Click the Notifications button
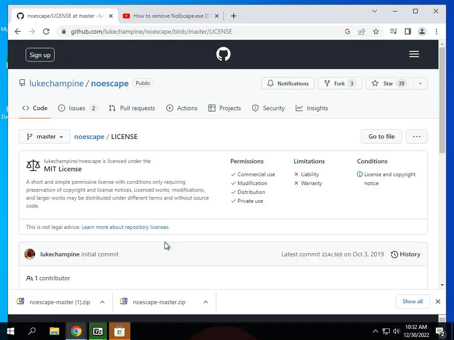The height and width of the screenshot is (340, 454). point(287,83)
